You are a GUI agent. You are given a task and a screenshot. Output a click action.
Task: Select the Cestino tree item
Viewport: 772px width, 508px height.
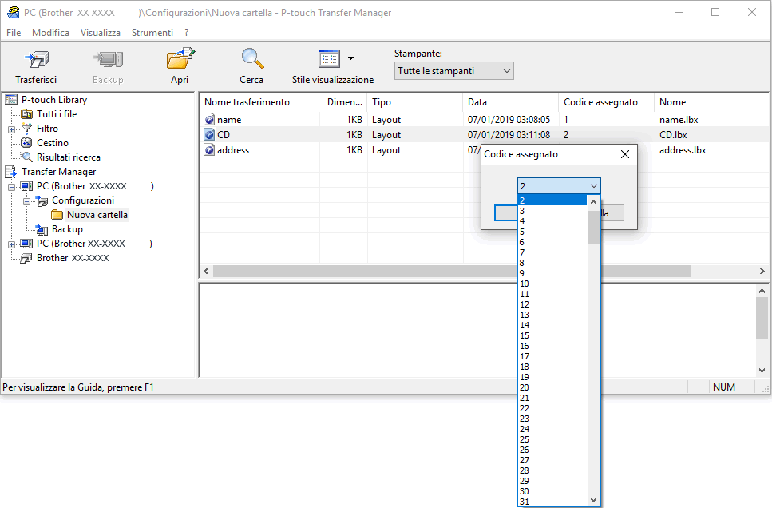click(52, 142)
